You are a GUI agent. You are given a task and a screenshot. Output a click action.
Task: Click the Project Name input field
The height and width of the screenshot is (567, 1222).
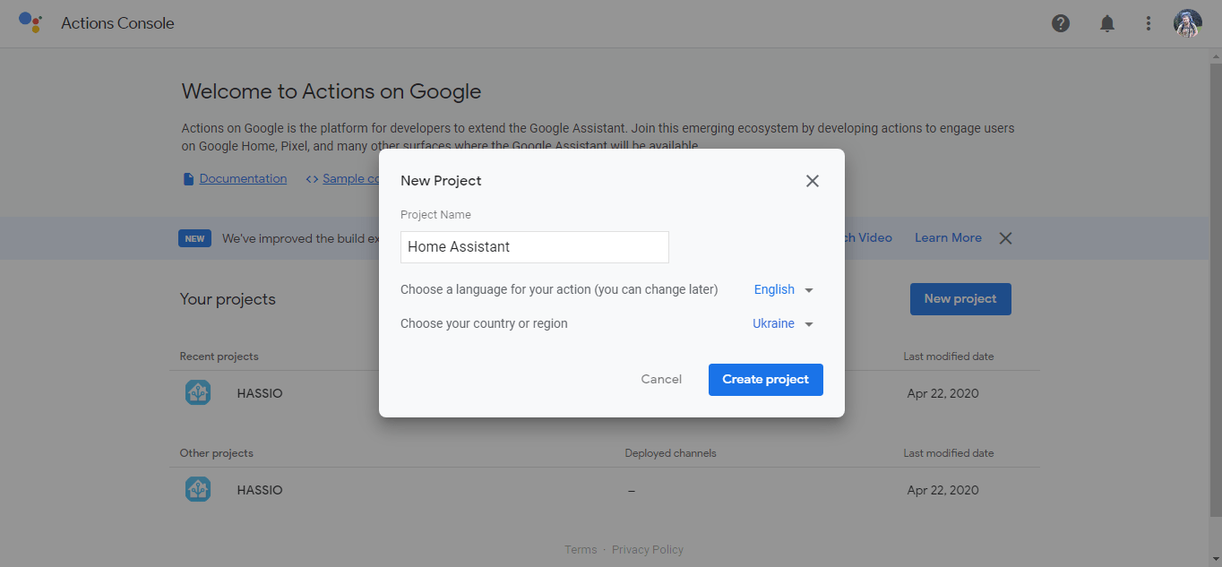[534, 247]
